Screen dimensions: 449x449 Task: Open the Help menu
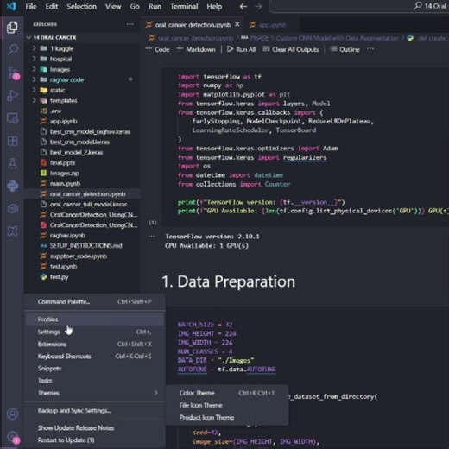[x=214, y=6]
